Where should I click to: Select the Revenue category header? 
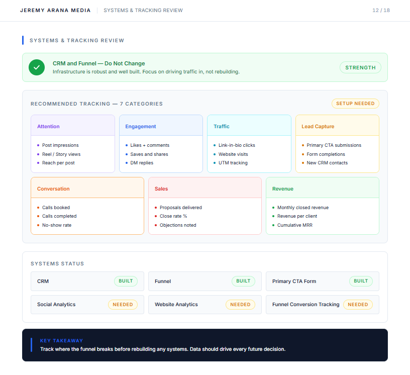(x=323, y=187)
